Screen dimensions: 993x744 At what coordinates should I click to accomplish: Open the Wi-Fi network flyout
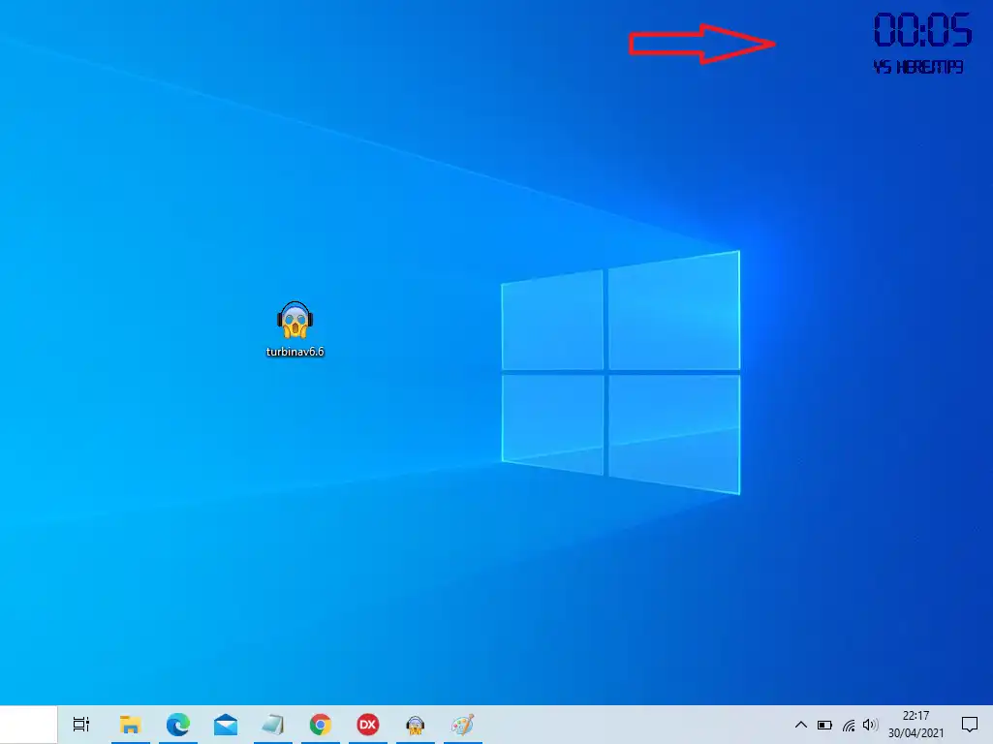tap(849, 725)
